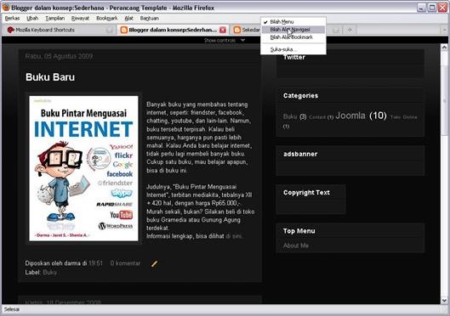The width and height of the screenshot is (450, 316).
Task: Click Blogger favicon on active tab
Action: tap(124, 30)
